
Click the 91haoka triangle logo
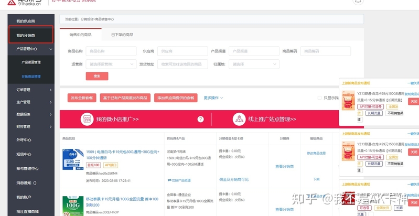(x=12, y=3)
